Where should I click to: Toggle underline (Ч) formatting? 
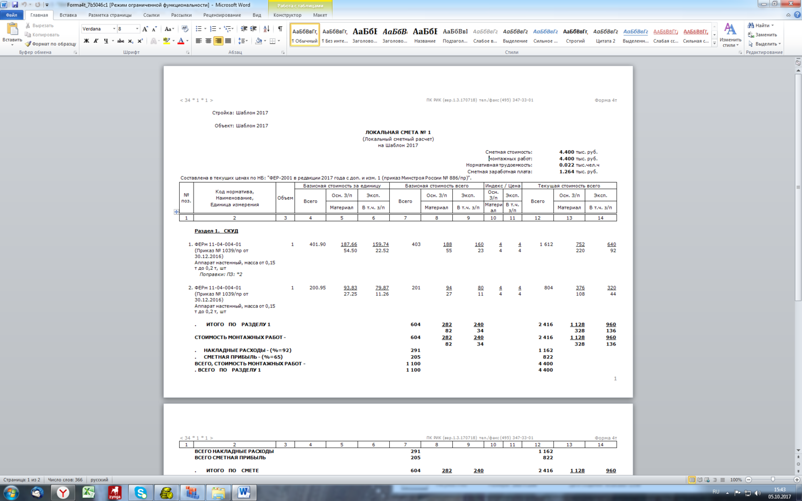click(x=106, y=41)
